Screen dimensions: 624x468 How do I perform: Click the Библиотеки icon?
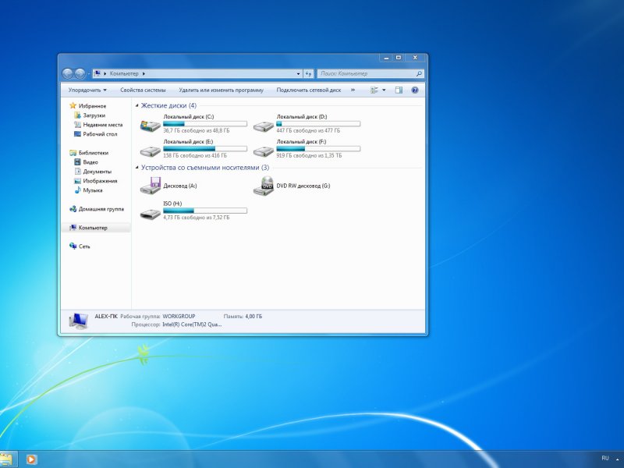(73, 153)
